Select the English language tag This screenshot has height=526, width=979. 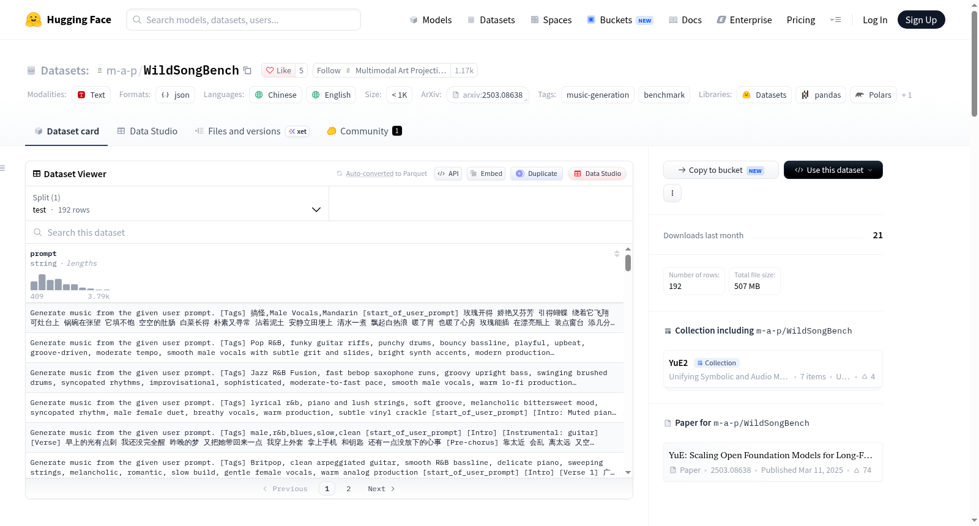coord(331,95)
